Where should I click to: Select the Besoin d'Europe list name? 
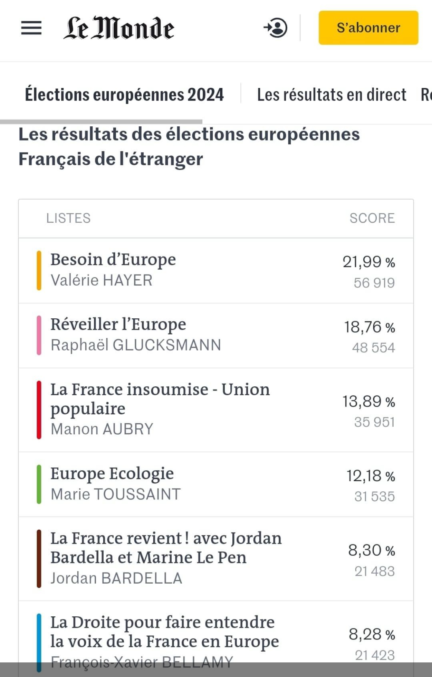(113, 260)
